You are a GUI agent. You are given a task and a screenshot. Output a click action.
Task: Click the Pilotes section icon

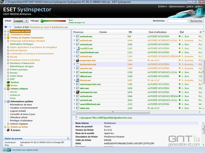[8, 85]
